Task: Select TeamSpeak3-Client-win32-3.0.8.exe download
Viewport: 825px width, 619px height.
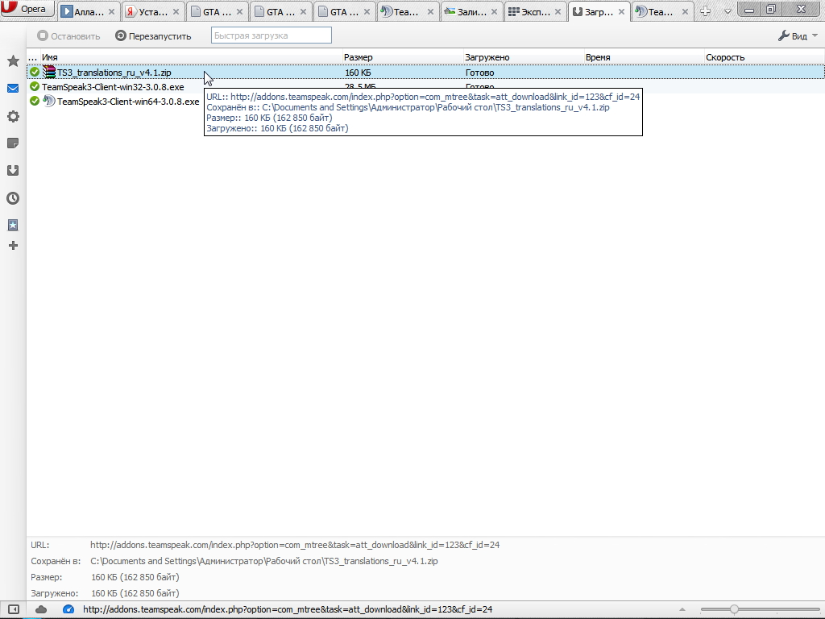Action: click(x=113, y=87)
